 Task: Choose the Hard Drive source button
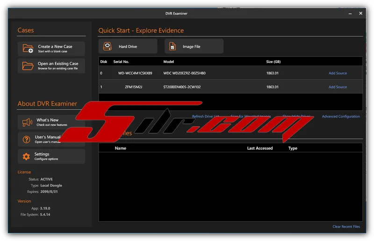(128, 46)
